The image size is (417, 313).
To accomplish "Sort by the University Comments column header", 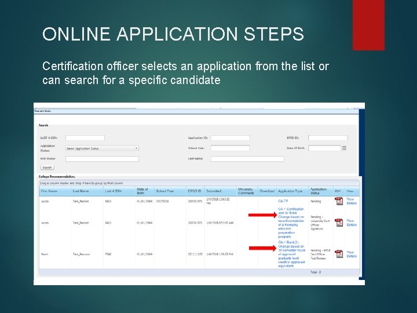I will tap(247, 191).
